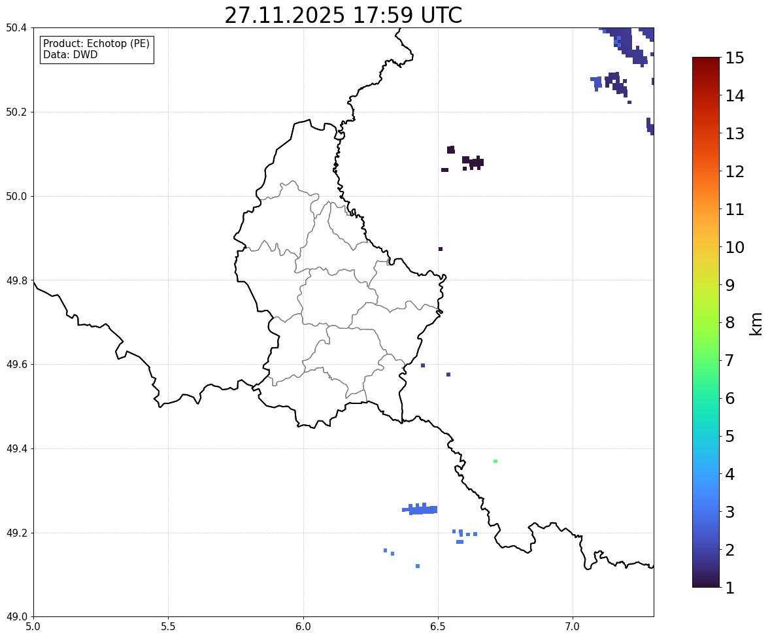Click the colorbar label '5'
Viewport: 770px width, 638px height.
tap(730, 436)
